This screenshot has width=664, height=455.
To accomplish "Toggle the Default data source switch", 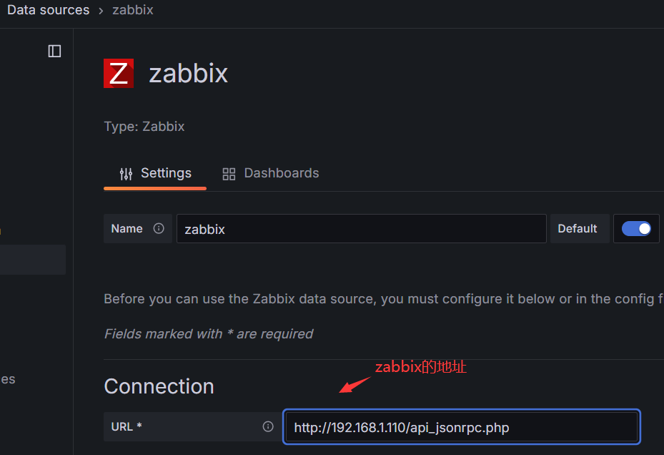I will 636,229.
